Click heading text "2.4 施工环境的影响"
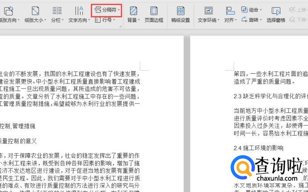This screenshot has width=308, height=192. point(258,148)
